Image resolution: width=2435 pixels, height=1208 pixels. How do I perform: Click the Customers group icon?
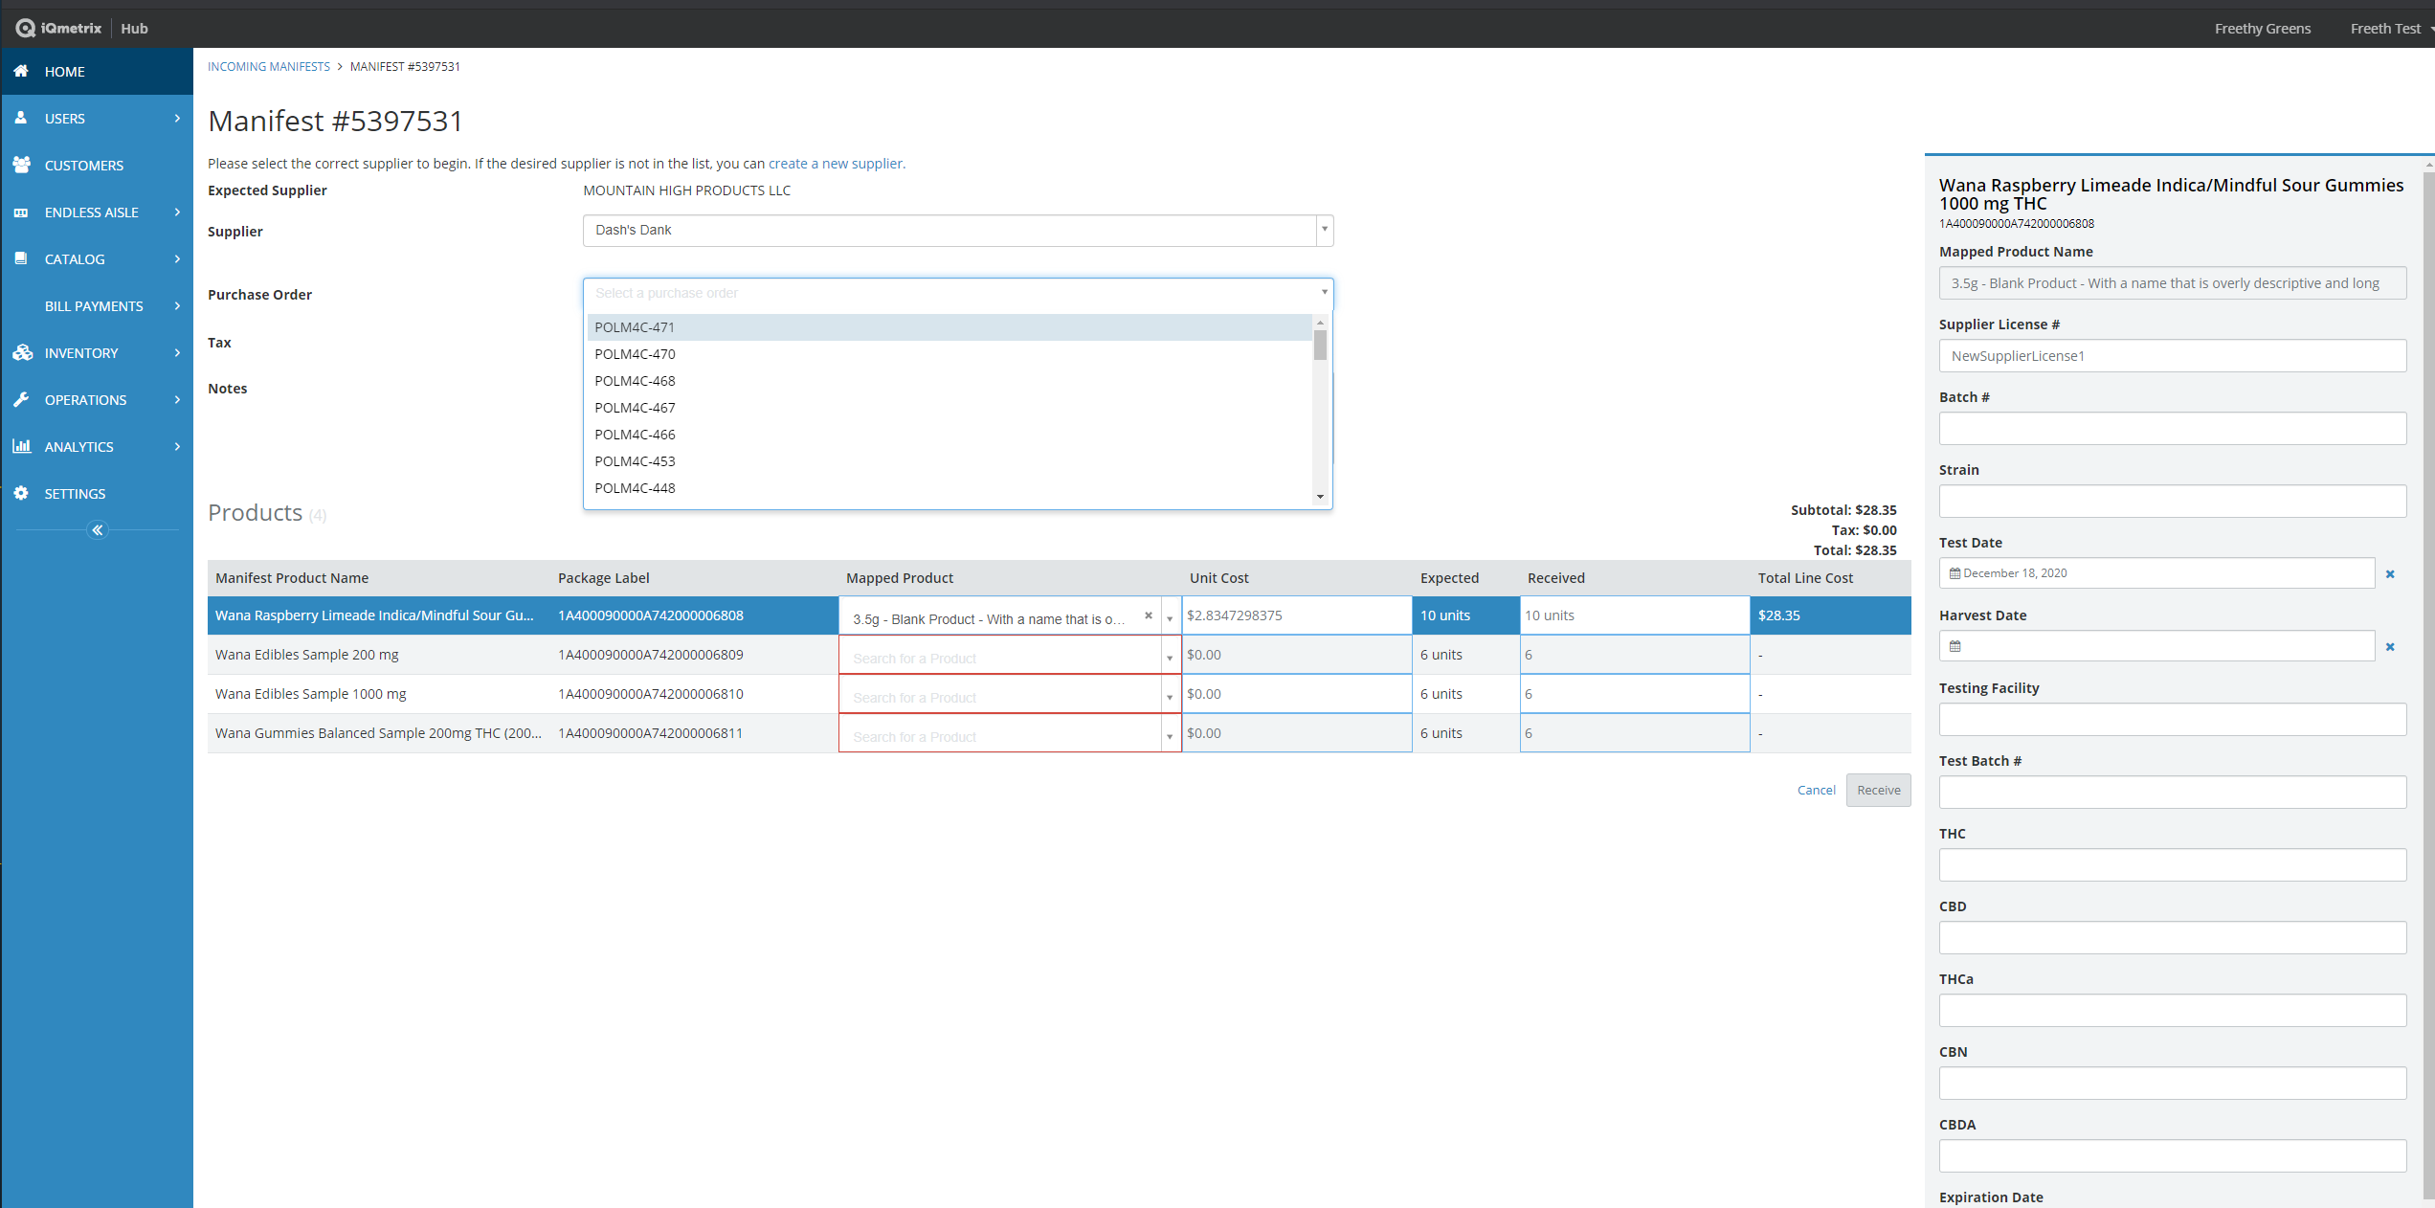pos(21,165)
